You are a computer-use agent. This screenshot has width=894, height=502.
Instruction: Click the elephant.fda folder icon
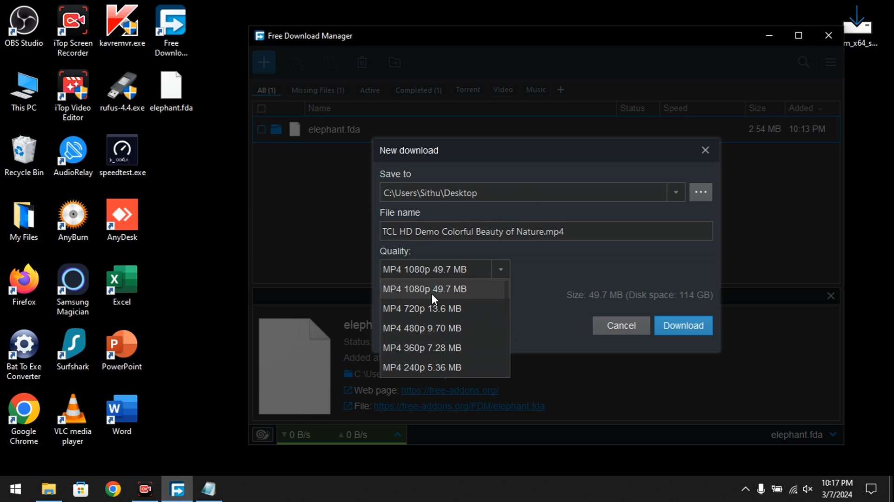point(276,129)
